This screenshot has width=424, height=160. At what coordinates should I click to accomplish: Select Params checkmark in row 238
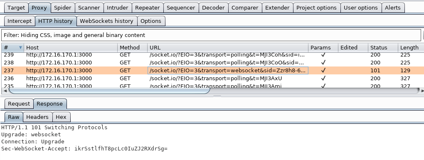coord(323,63)
